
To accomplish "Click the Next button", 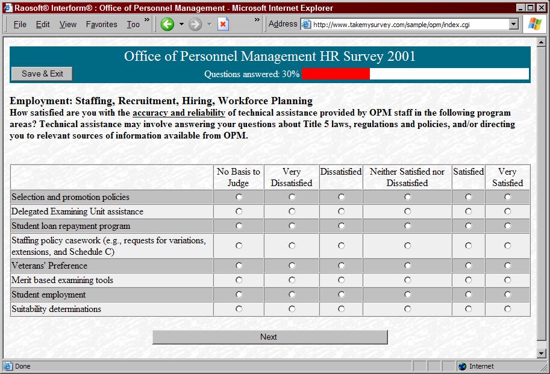I will click(x=270, y=337).
